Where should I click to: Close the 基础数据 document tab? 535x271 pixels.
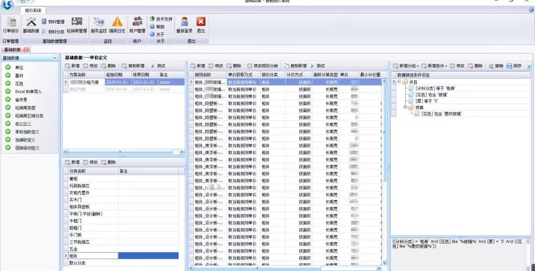point(26,50)
